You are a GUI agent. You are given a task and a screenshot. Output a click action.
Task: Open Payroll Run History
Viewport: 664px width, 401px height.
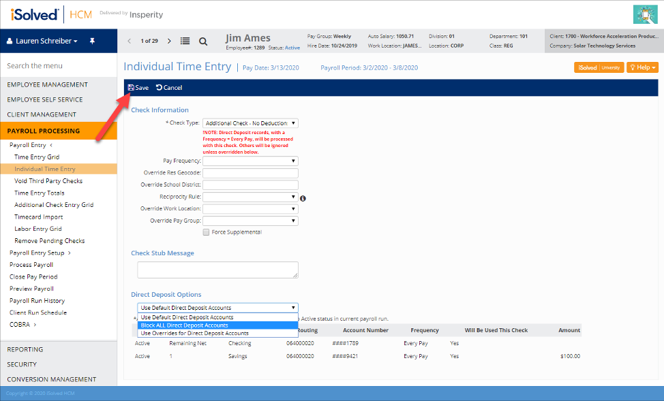[x=37, y=301]
